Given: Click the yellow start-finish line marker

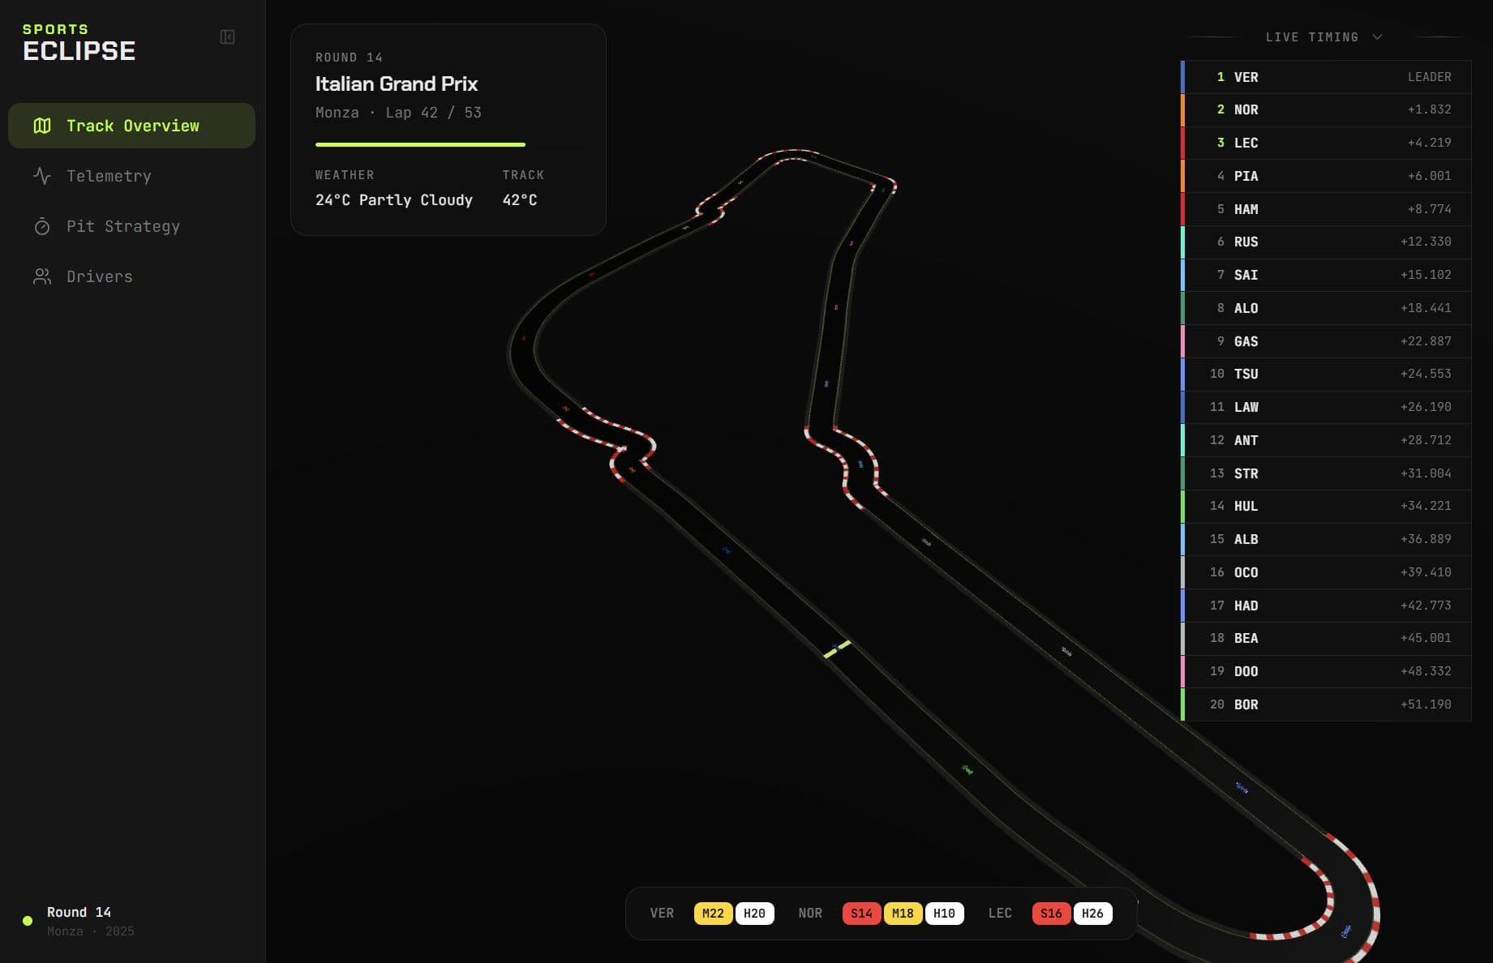Looking at the screenshot, I should tap(837, 649).
